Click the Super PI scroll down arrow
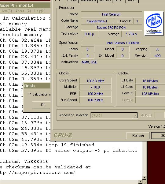Screen dimensions: 165x184 pyautogui.click(x=145, y=178)
